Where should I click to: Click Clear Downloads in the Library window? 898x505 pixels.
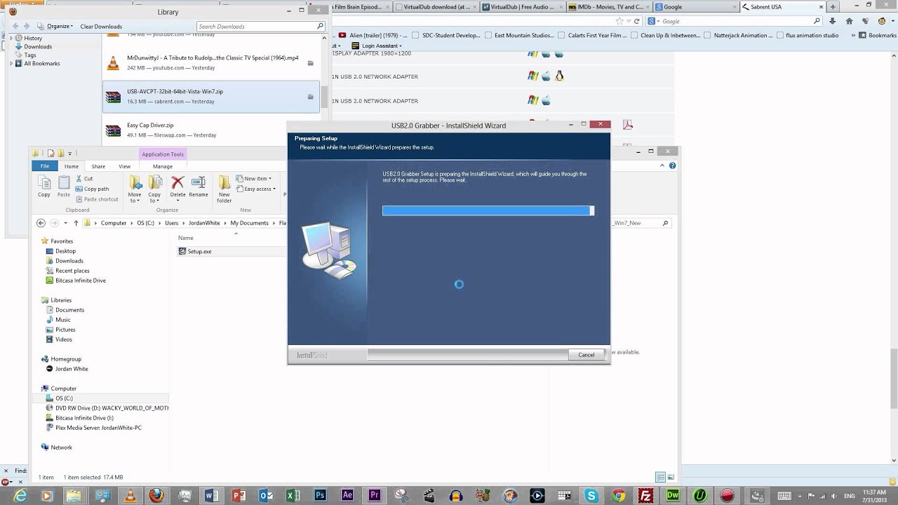coord(101,27)
